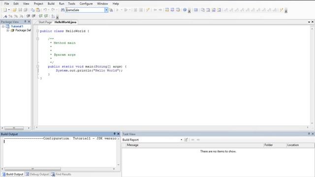
Task: Open the editor tab list dropdown arrow
Action: pyautogui.click(x=309, y=22)
